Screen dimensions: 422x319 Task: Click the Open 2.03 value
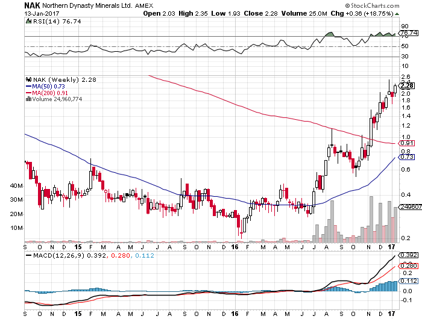[159, 13]
